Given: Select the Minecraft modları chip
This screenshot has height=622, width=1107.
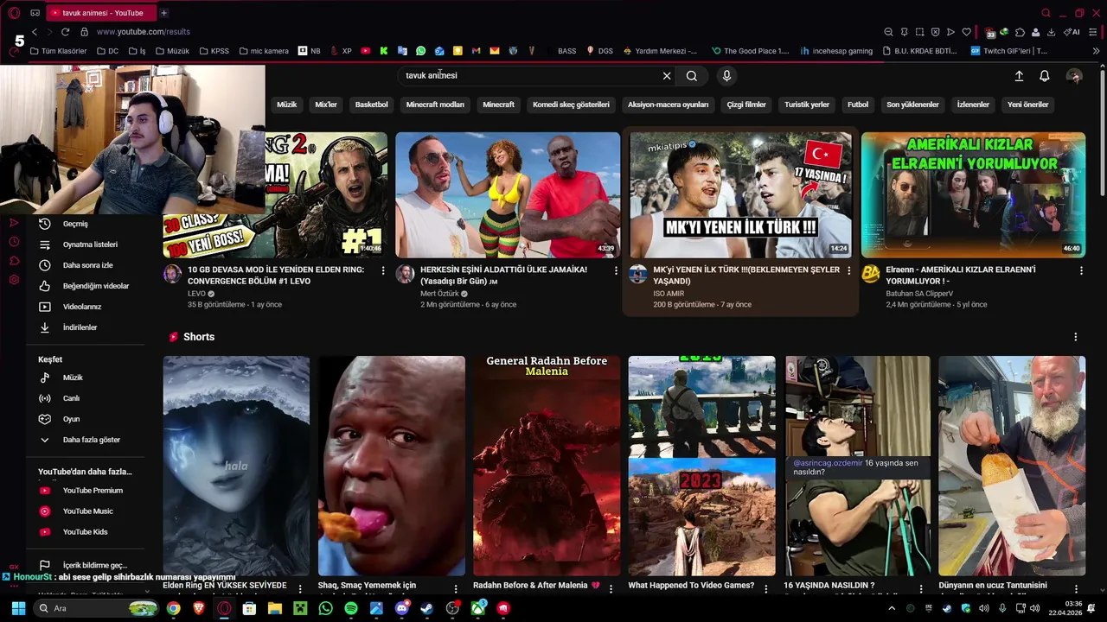Looking at the screenshot, I should 435,105.
